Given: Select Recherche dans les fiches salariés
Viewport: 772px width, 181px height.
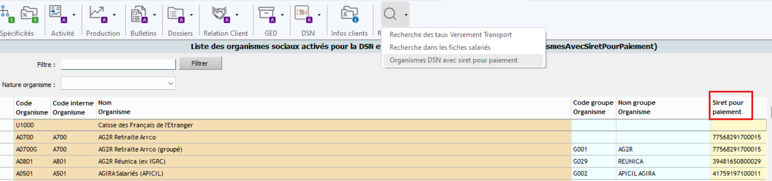Looking at the screenshot, I should tap(440, 47).
